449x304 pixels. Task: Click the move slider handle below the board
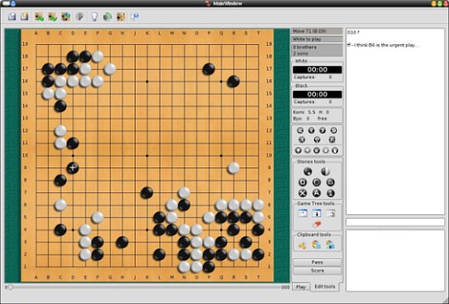pyautogui.click(x=10, y=287)
